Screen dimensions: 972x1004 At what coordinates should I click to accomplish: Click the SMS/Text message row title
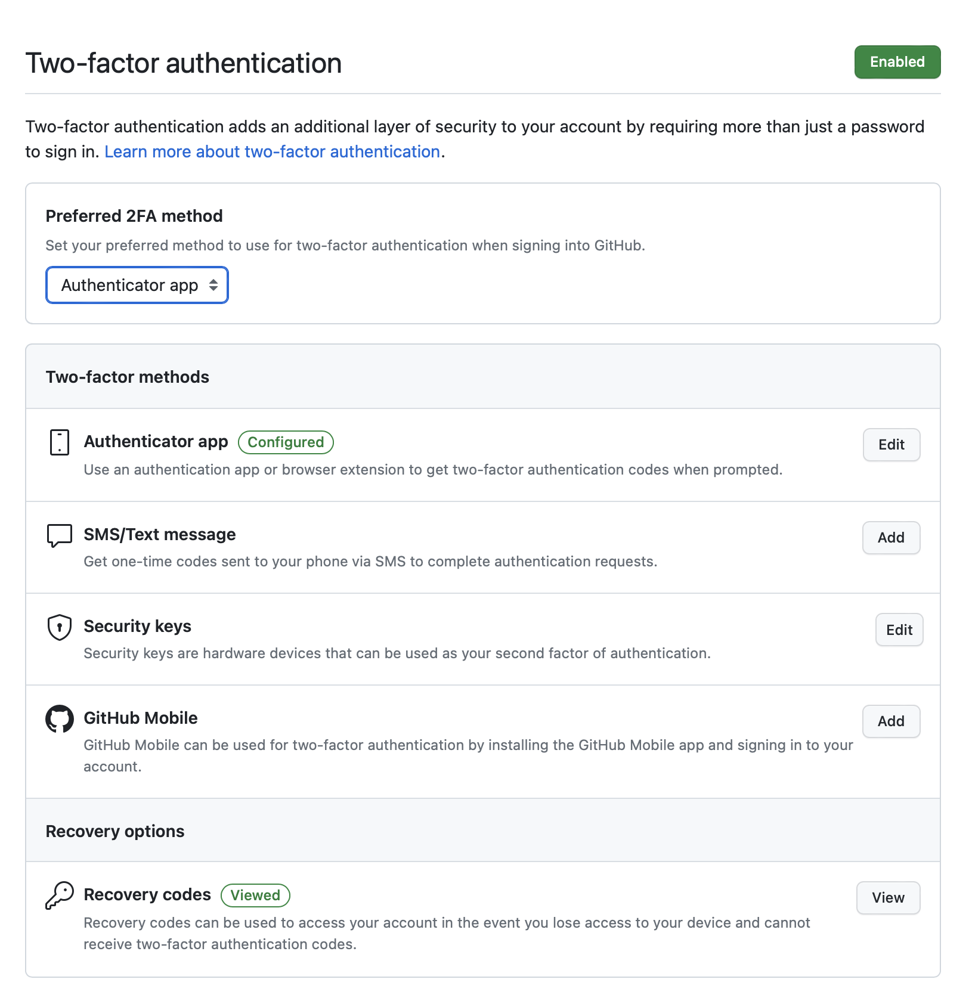(160, 534)
